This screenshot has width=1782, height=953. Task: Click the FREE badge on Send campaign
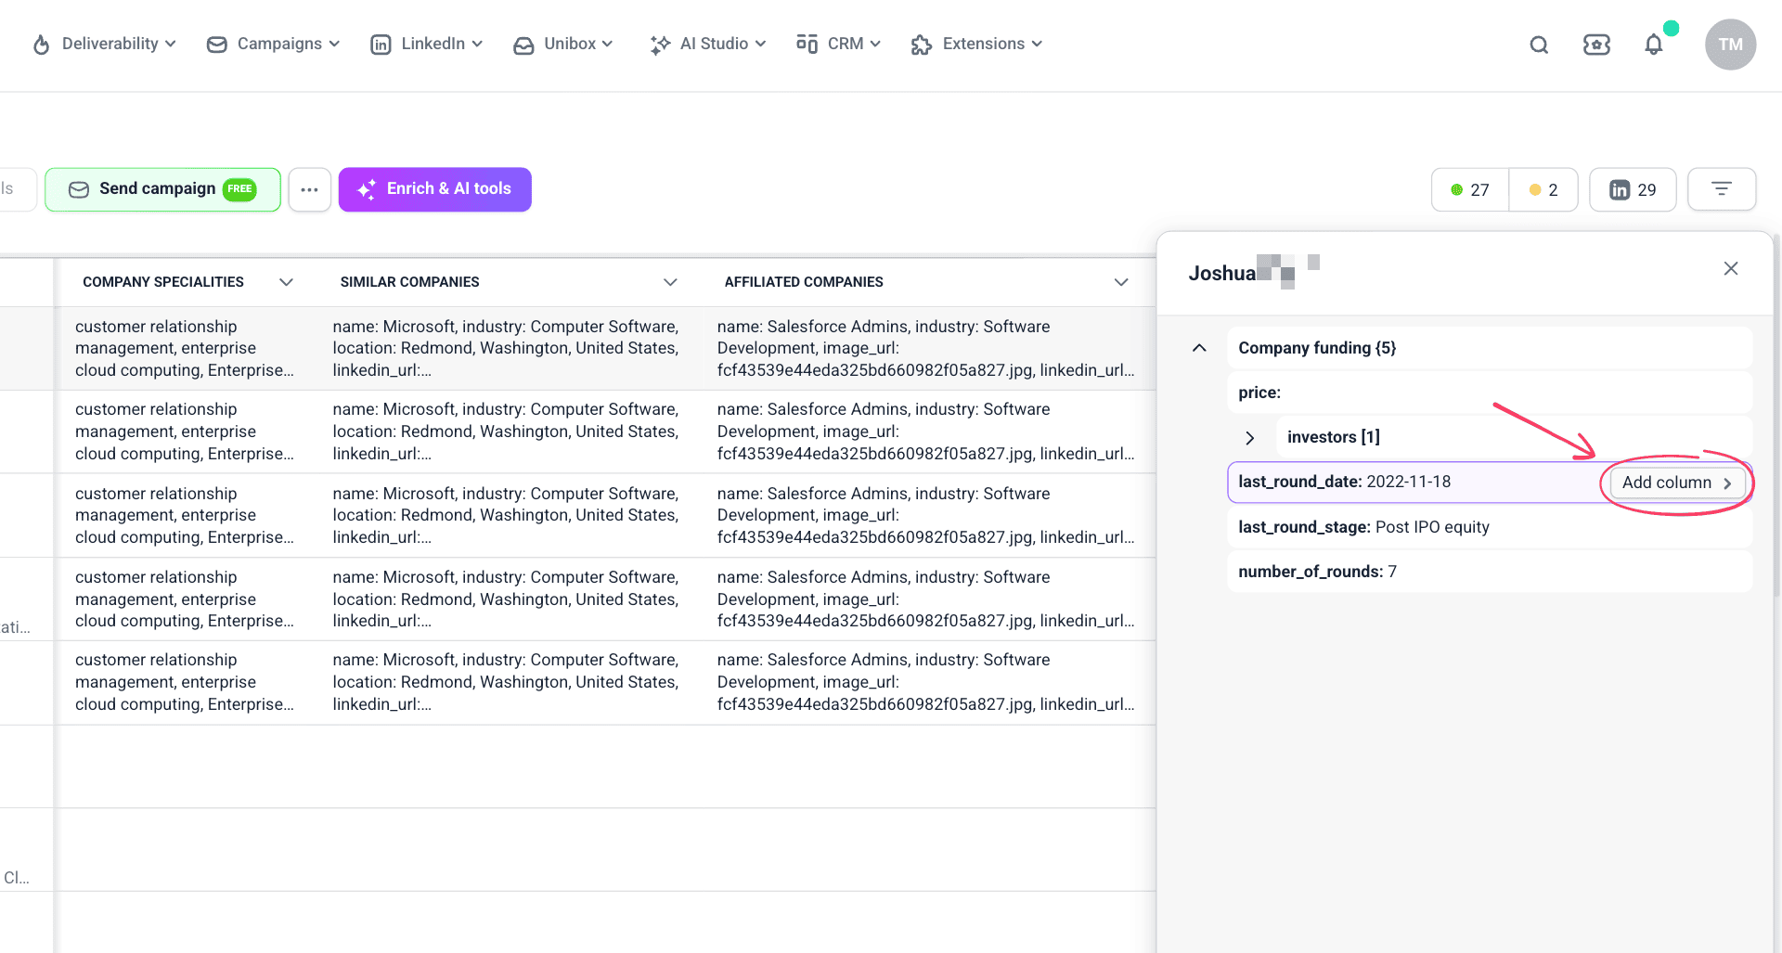pos(239,189)
